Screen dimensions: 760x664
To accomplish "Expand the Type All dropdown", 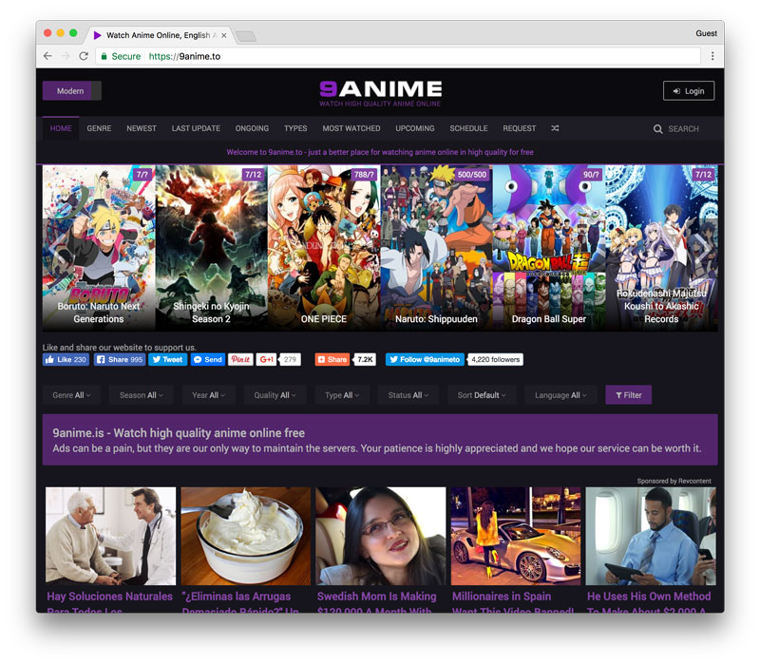I will [342, 395].
